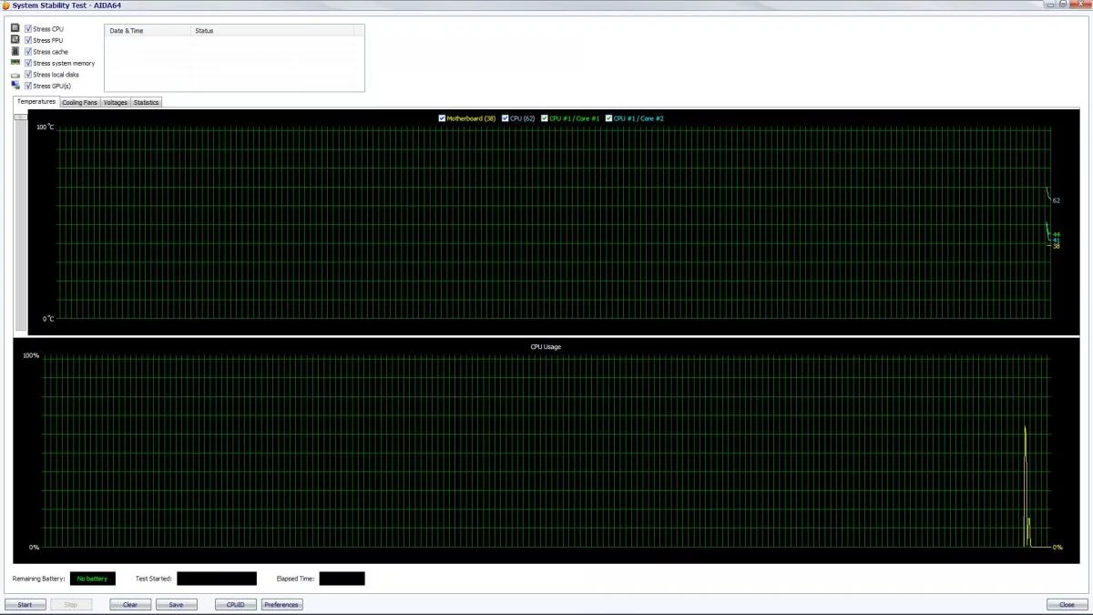This screenshot has height=615, width=1093.
Task: Click the Remaining Battery label
Action: point(38,579)
